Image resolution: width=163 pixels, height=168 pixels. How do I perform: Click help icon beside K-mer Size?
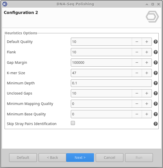pyautogui.click(x=156, y=73)
